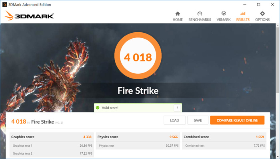This screenshot has height=159, width=280.
Task: Click the SAVE button
Action: (198, 120)
